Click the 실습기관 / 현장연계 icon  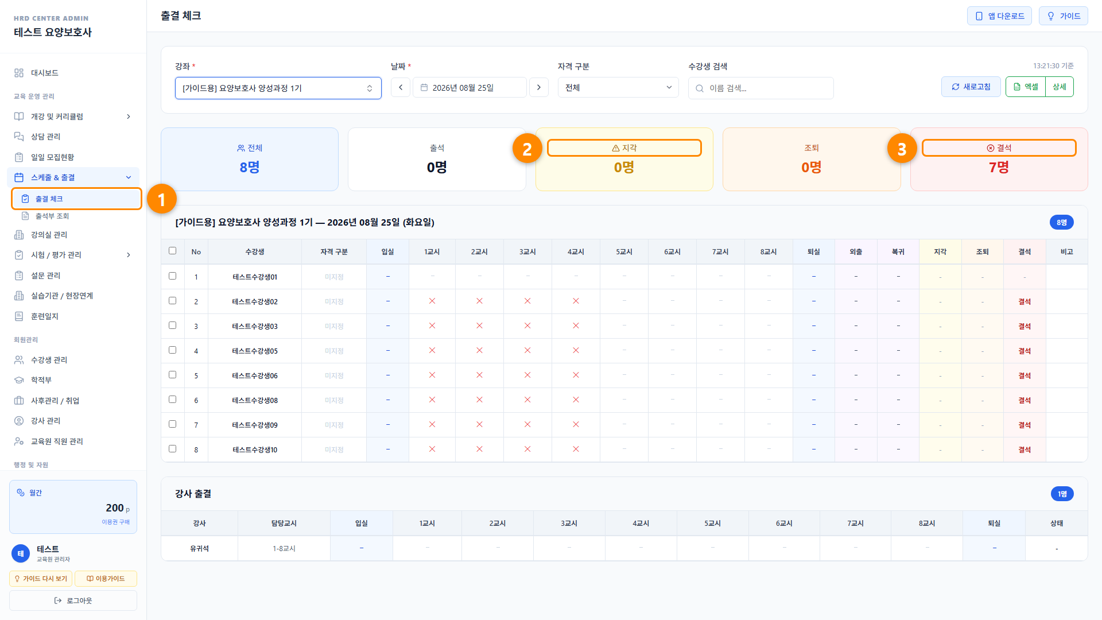(x=19, y=296)
